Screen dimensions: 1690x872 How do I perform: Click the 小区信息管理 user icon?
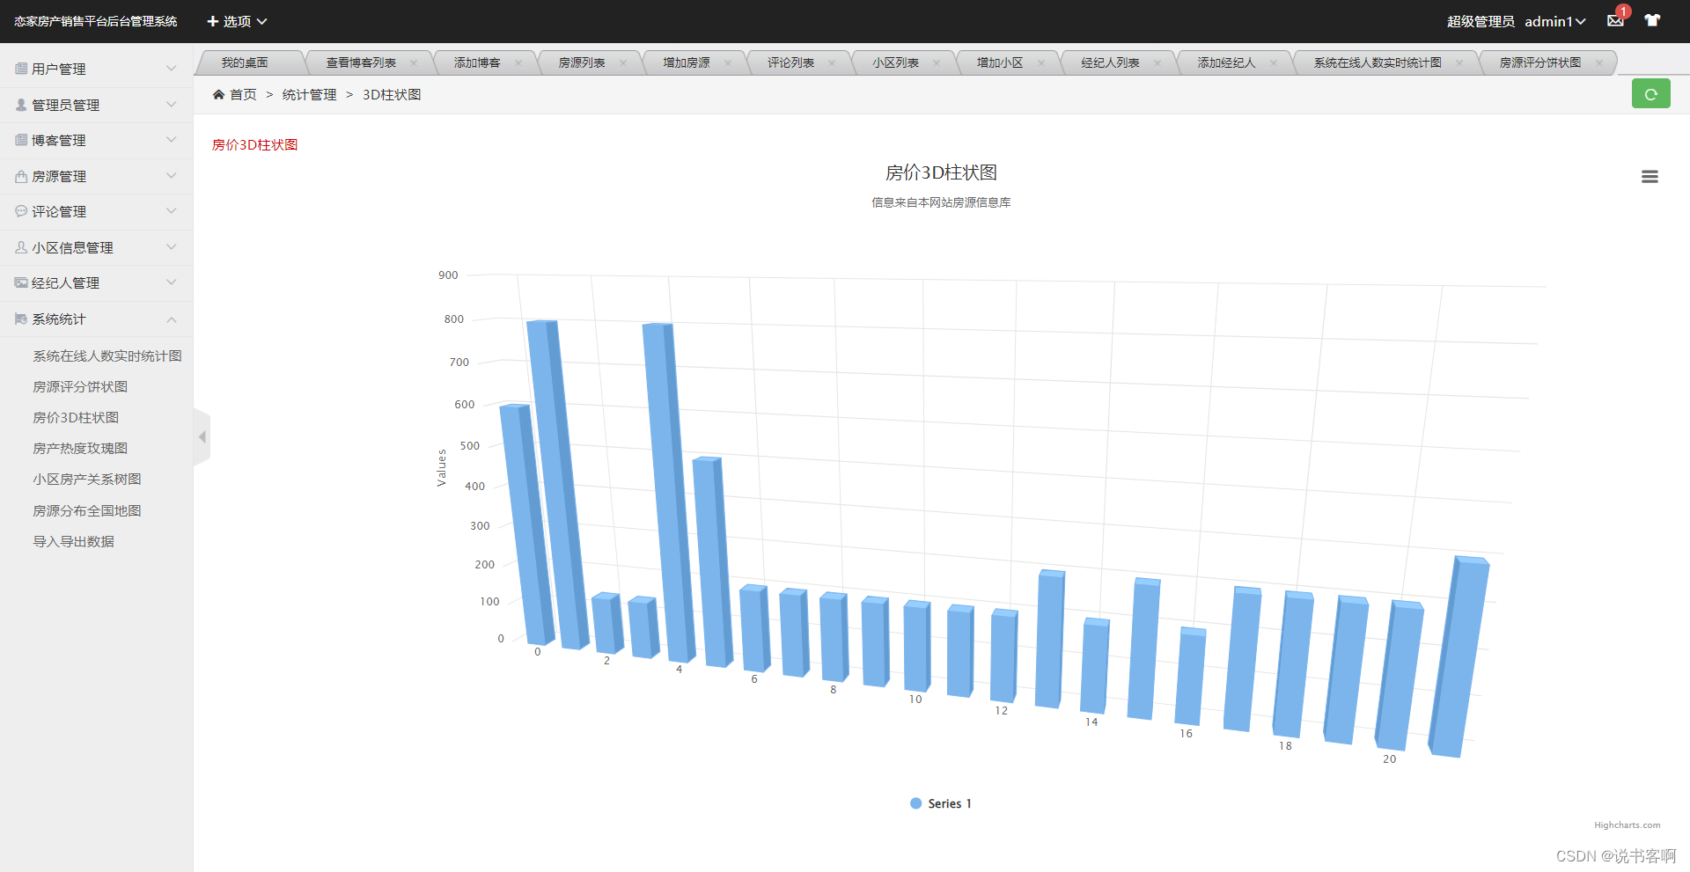(21, 247)
